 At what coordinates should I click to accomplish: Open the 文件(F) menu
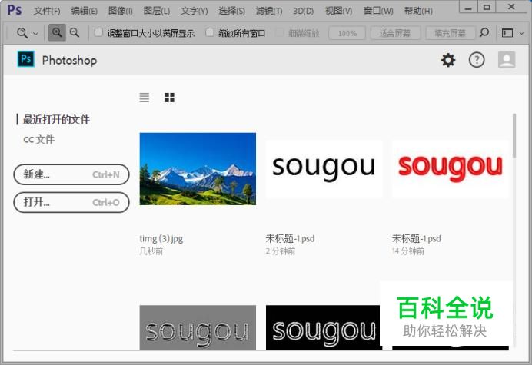click(47, 12)
